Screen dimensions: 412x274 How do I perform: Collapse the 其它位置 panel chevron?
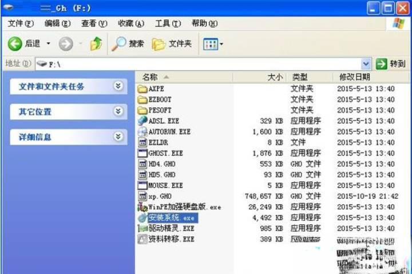(x=118, y=111)
